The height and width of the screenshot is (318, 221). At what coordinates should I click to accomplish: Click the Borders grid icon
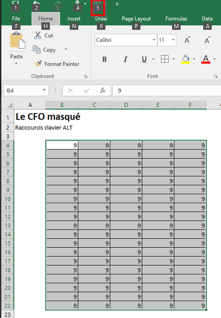click(165, 59)
